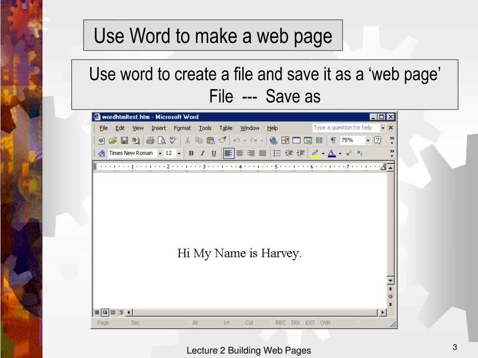Open the font color dropdown arrow
Viewport: 478px width, 358px height.
[x=340, y=153]
